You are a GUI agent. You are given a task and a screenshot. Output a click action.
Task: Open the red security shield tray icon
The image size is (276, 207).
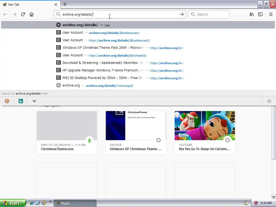click(x=256, y=203)
